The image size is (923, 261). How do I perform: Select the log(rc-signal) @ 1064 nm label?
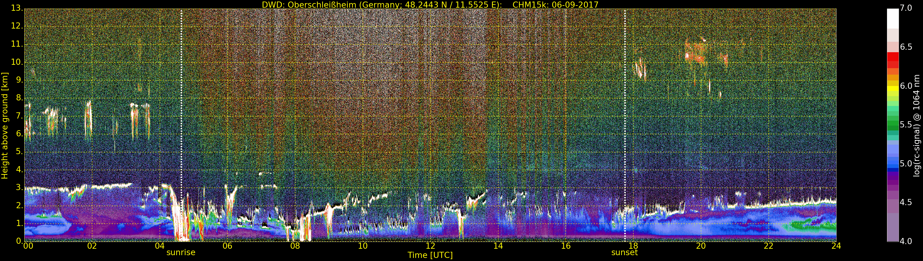916,125
